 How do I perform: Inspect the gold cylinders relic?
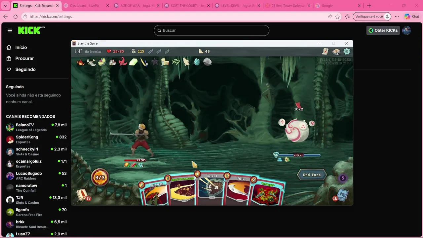pos(165,62)
